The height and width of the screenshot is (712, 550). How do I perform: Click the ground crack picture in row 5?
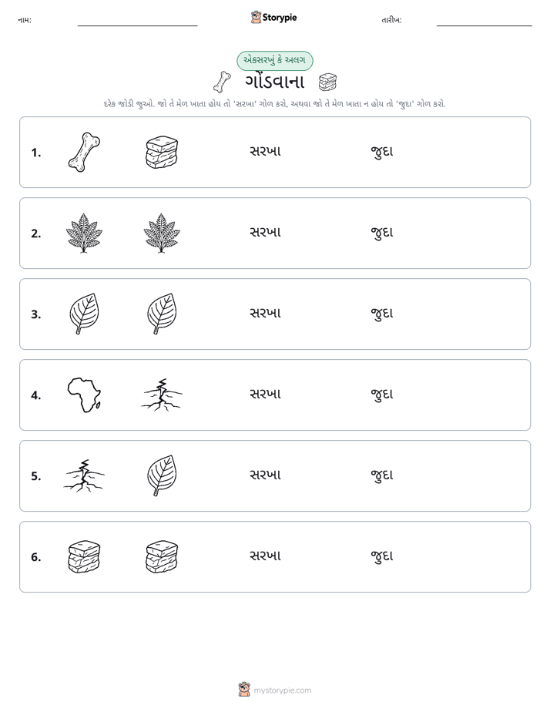click(x=84, y=475)
